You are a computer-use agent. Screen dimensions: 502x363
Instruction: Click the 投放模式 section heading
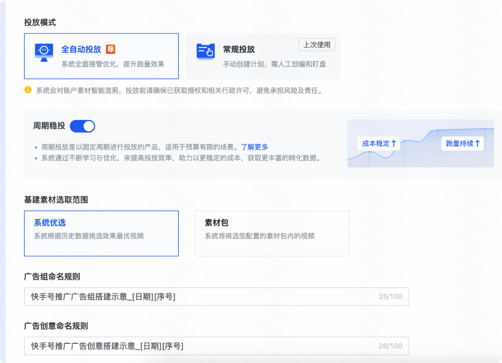pyautogui.click(x=40, y=22)
